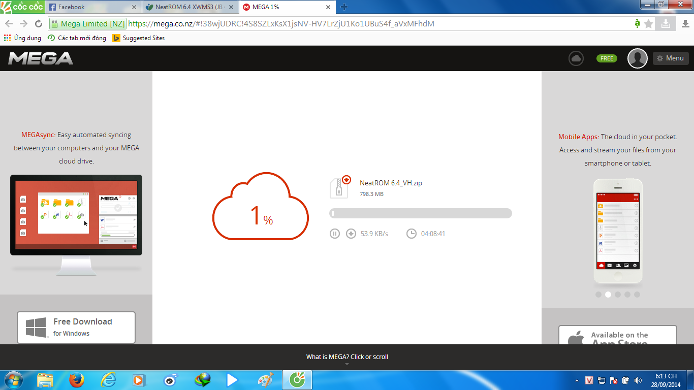Select the first carousel dot
The height and width of the screenshot is (390, 694).
(598, 295)
